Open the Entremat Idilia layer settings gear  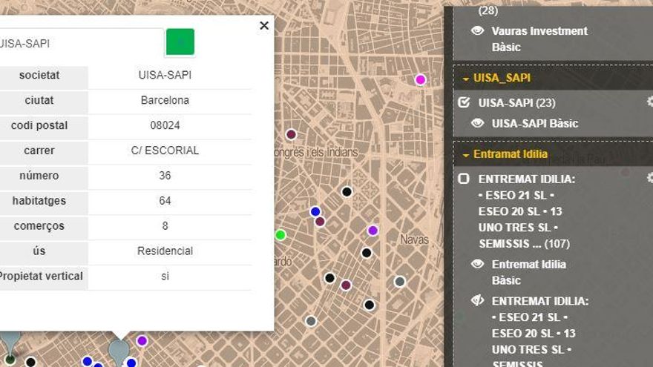650,178
